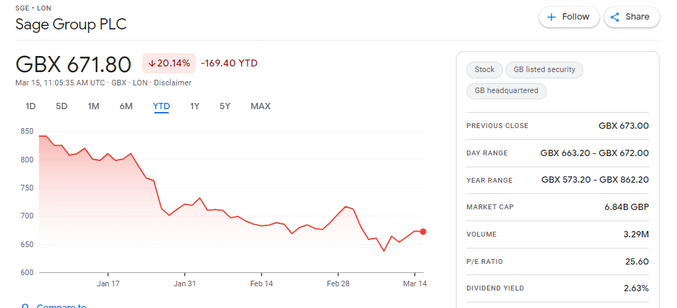Click the Sage Group PLC title

71,24
